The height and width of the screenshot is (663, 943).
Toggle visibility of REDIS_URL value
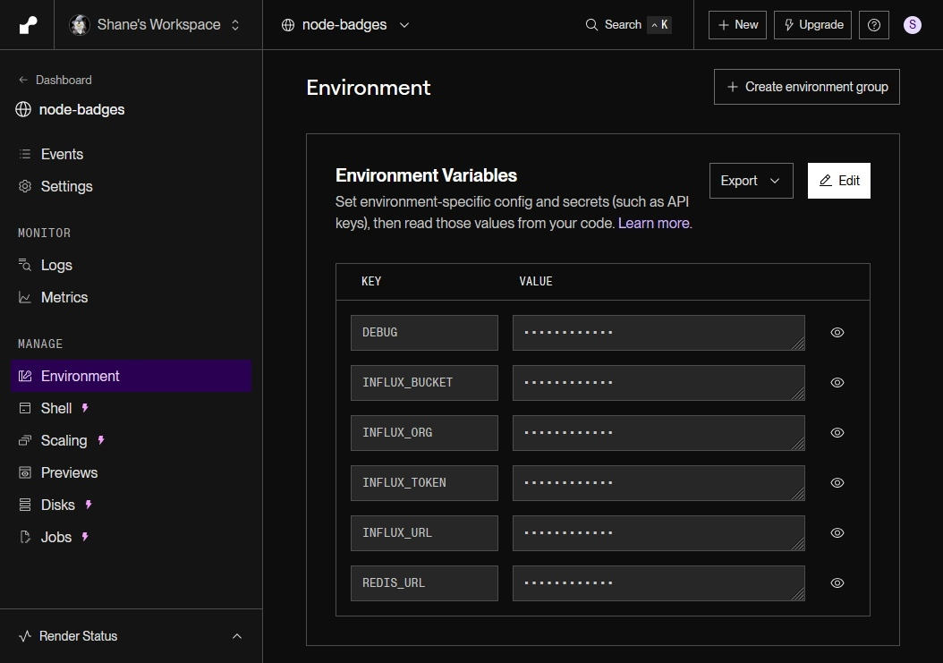click(837, 582)
